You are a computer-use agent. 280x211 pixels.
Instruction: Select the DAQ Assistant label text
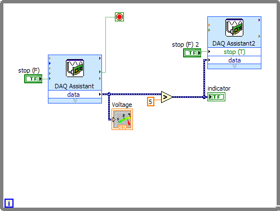point(74,86)
